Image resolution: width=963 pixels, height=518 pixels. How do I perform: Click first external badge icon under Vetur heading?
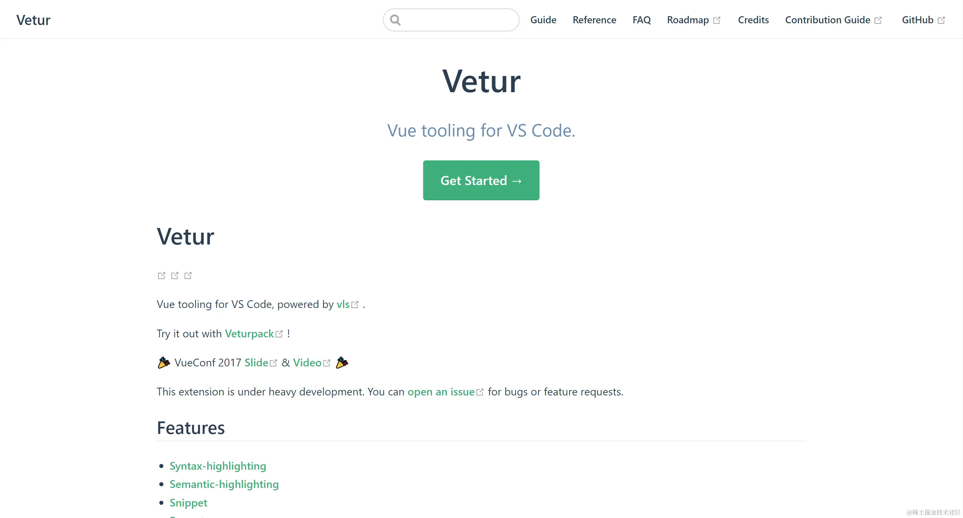click(x=161, y=276)
